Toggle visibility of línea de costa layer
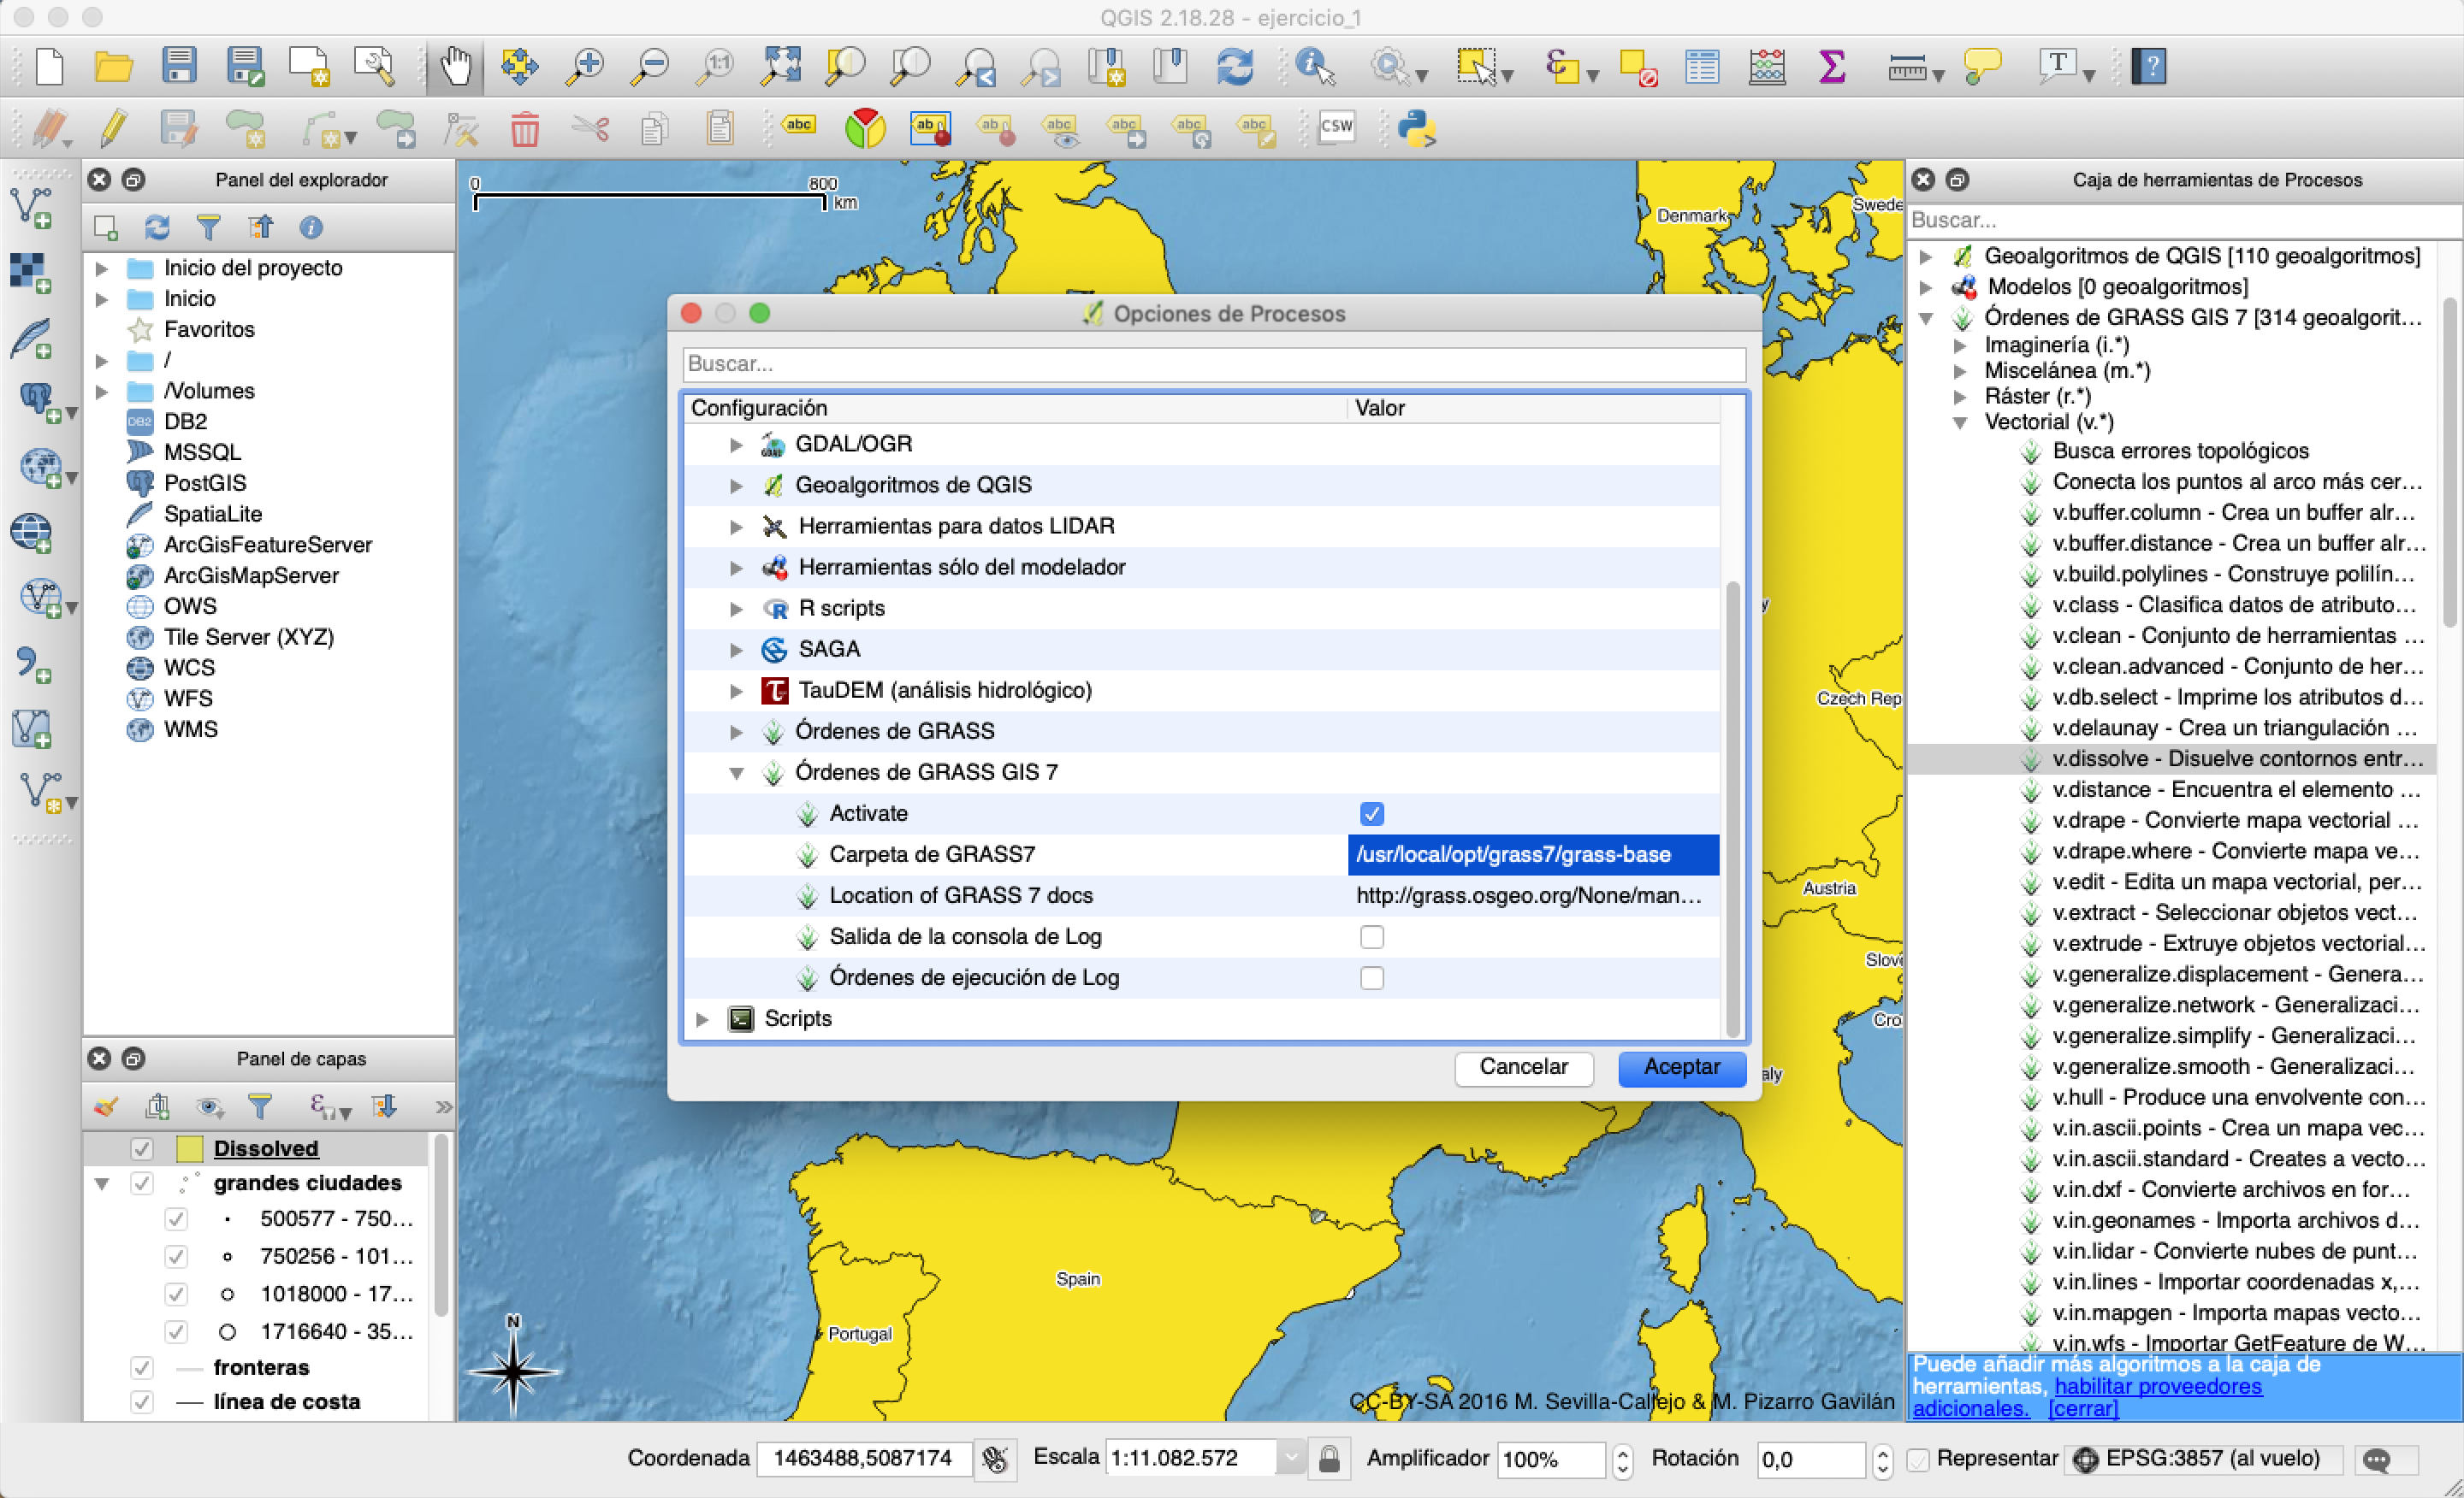The width and height of the screenshot is (2464, 1498). pos(142,1401)
